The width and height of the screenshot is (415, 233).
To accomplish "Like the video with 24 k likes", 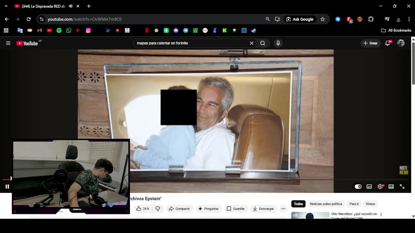I will point(143,209).
